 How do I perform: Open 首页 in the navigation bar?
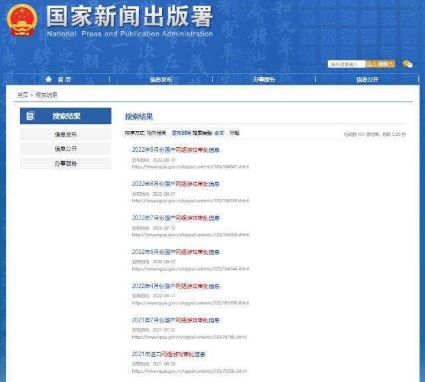tap(64, 80)
